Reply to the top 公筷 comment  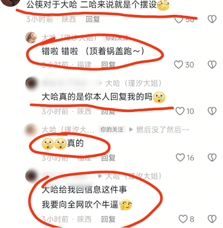(x=93, y=19)
